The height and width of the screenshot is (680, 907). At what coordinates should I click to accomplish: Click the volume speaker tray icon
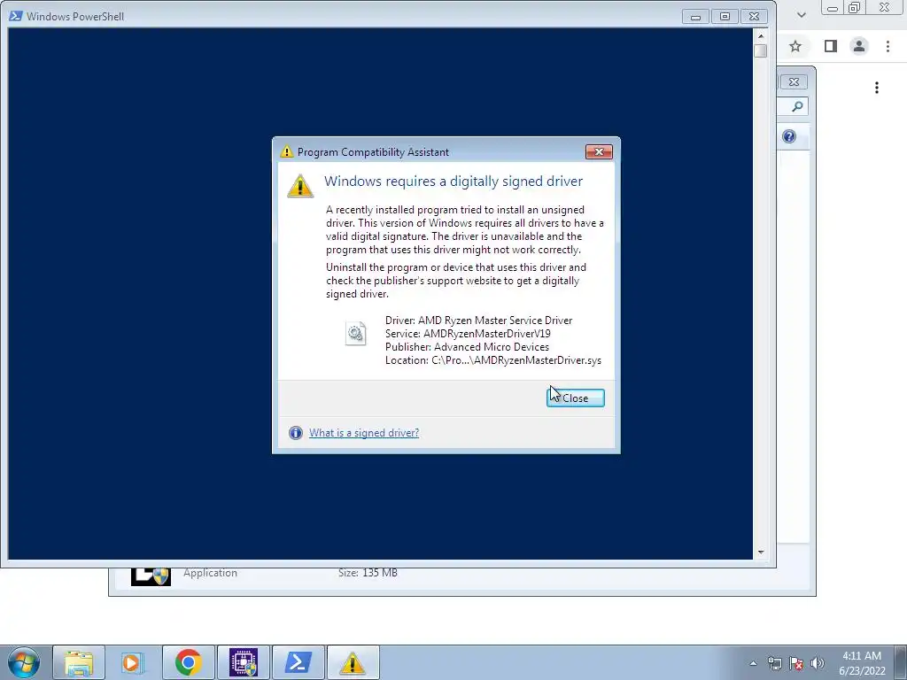[x=818, y=663]
